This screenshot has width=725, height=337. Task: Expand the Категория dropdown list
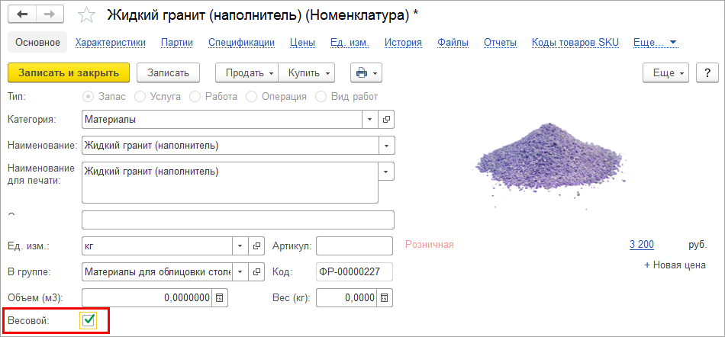(x=370, y=120)
